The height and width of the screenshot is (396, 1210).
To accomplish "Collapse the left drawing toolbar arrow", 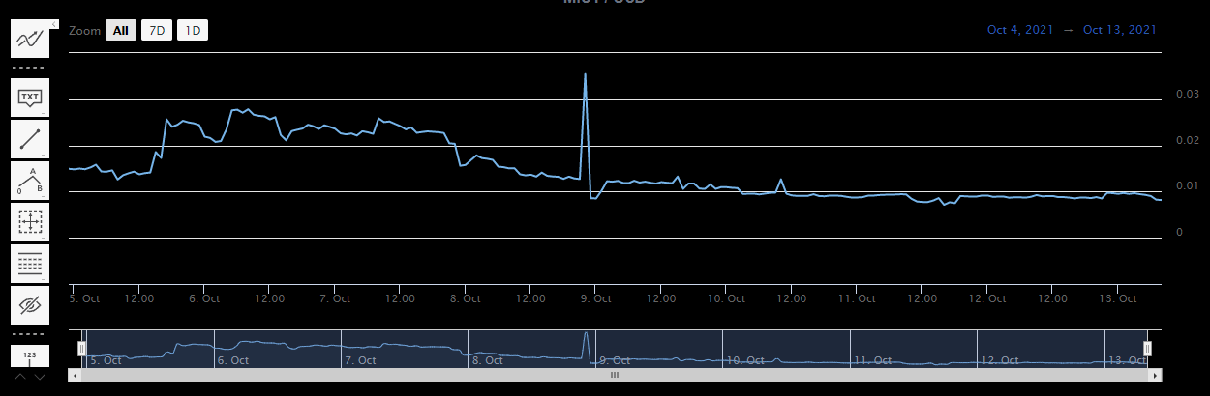I will tap(53, 23).
